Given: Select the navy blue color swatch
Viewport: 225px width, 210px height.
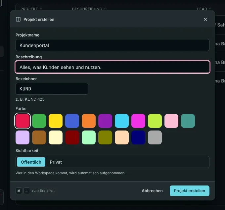Looking at the screenshot, I should tap(138, 137).
